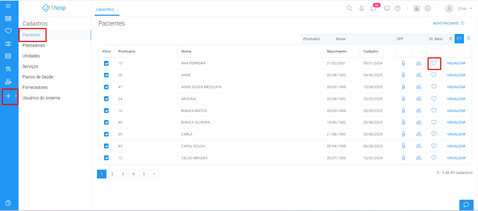Screen dimensions: 478x211
Task: Uncheck Ativo checkbox for ANA FERREIRA
Action: 106,63
